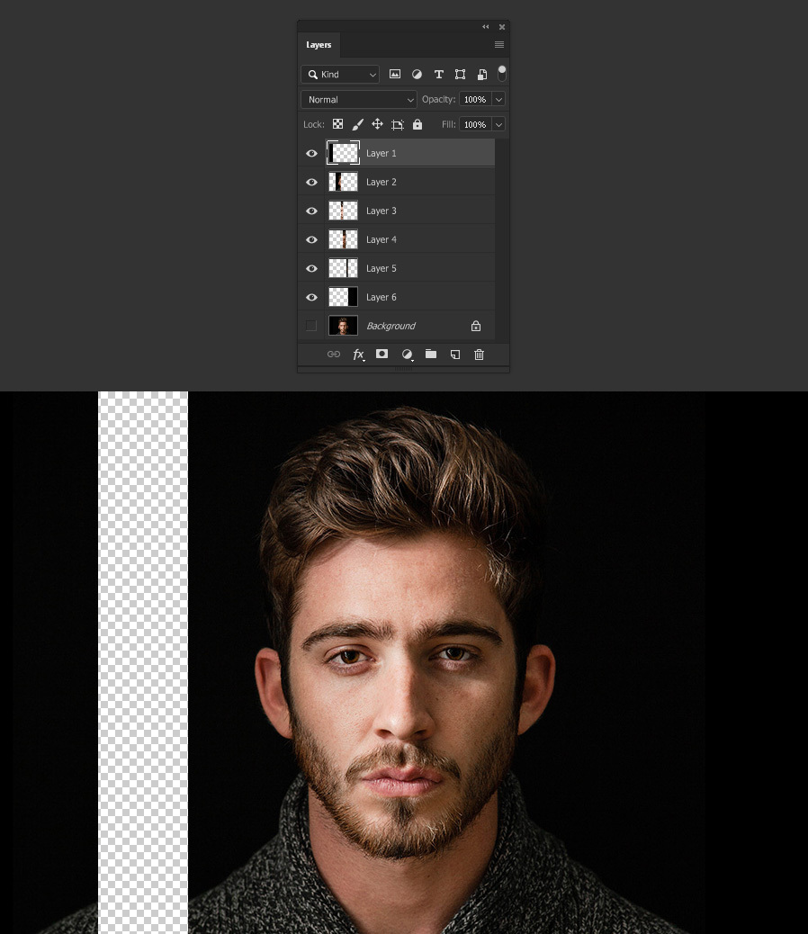808x934 pixels.
Task: Add layer mask button
Action: point(382,354)
